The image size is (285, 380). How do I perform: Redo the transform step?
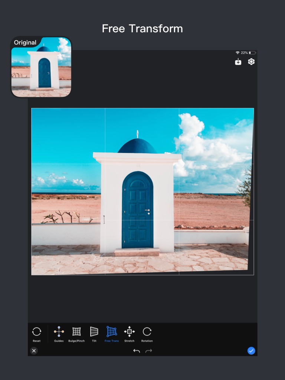pyautogui.click(x=148, y=351)
